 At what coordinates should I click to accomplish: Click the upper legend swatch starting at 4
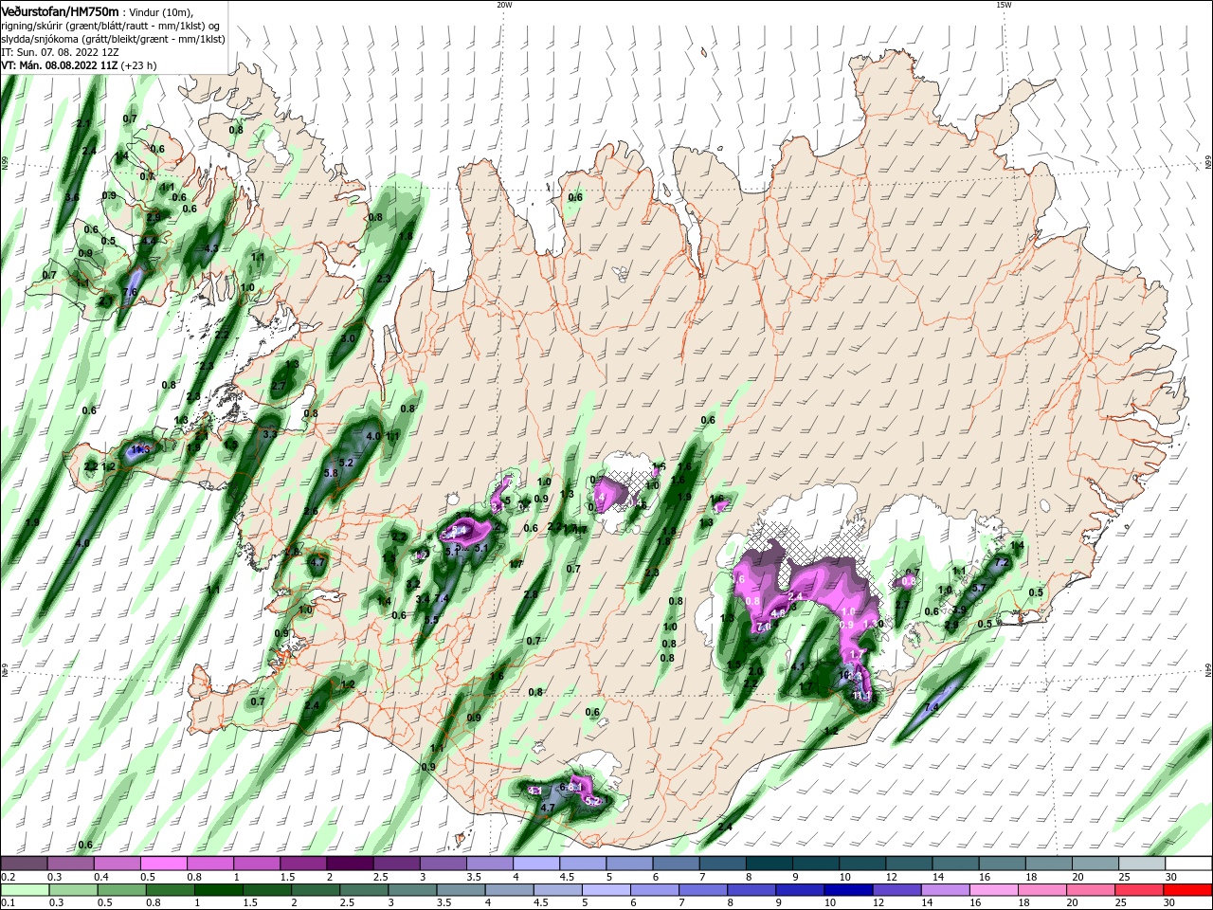(535, 864)
